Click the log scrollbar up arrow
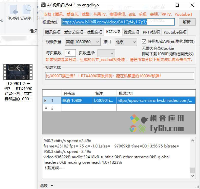200x189 pixels. (x=193, y=141)
